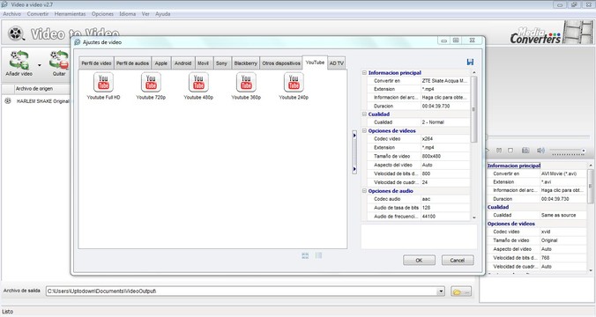Open Añadir video dropdown arrow
The image size is (596, 317).
pyautogui.click(x=39, y=65)
